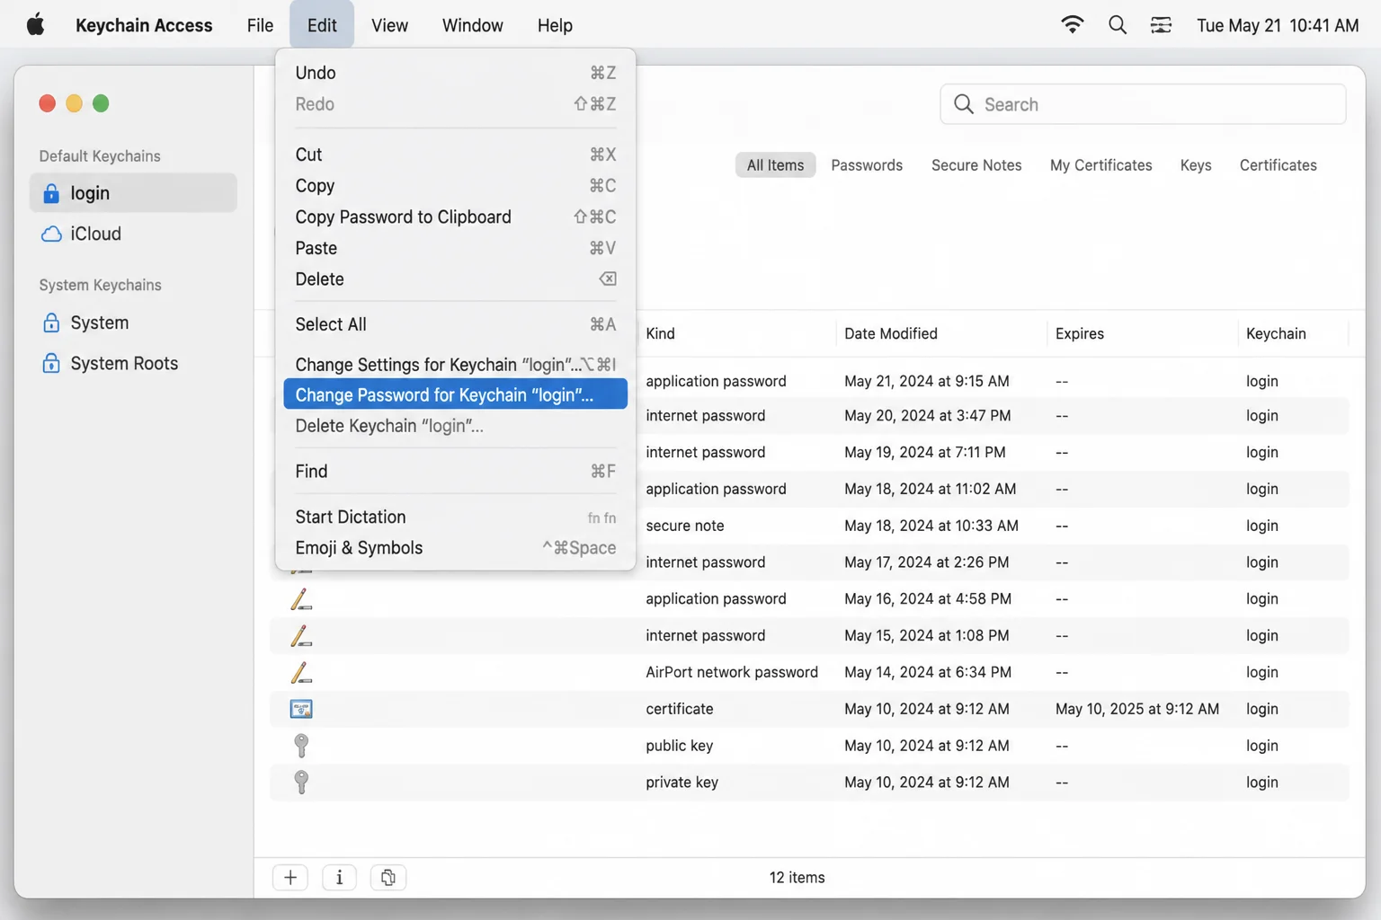This screenshot has height=920, width=1381.
Task: Open the Window menu
Action: (472, 25)
